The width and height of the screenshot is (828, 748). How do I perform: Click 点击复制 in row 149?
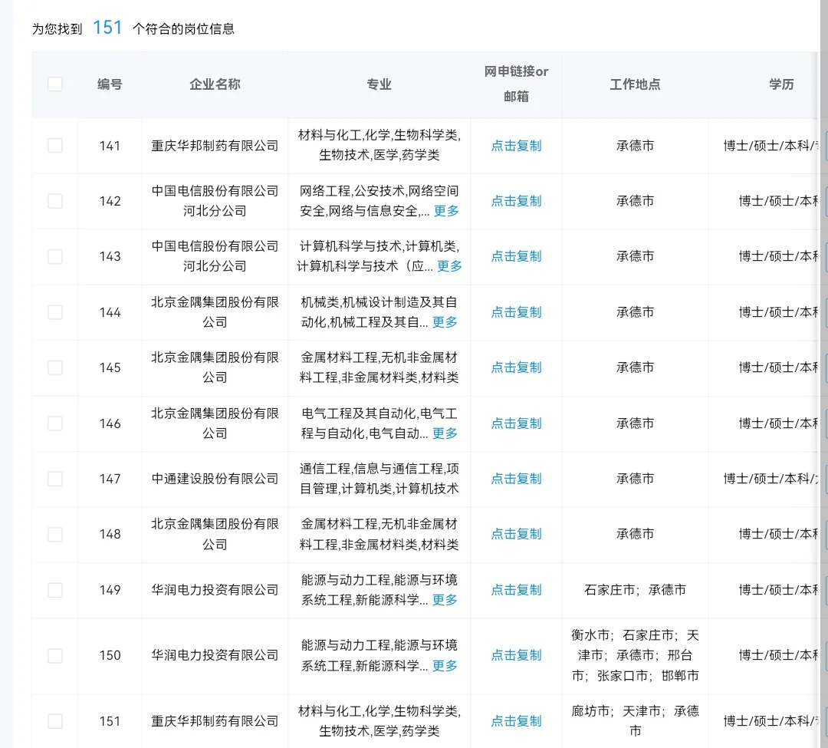(x=517, y=589)
